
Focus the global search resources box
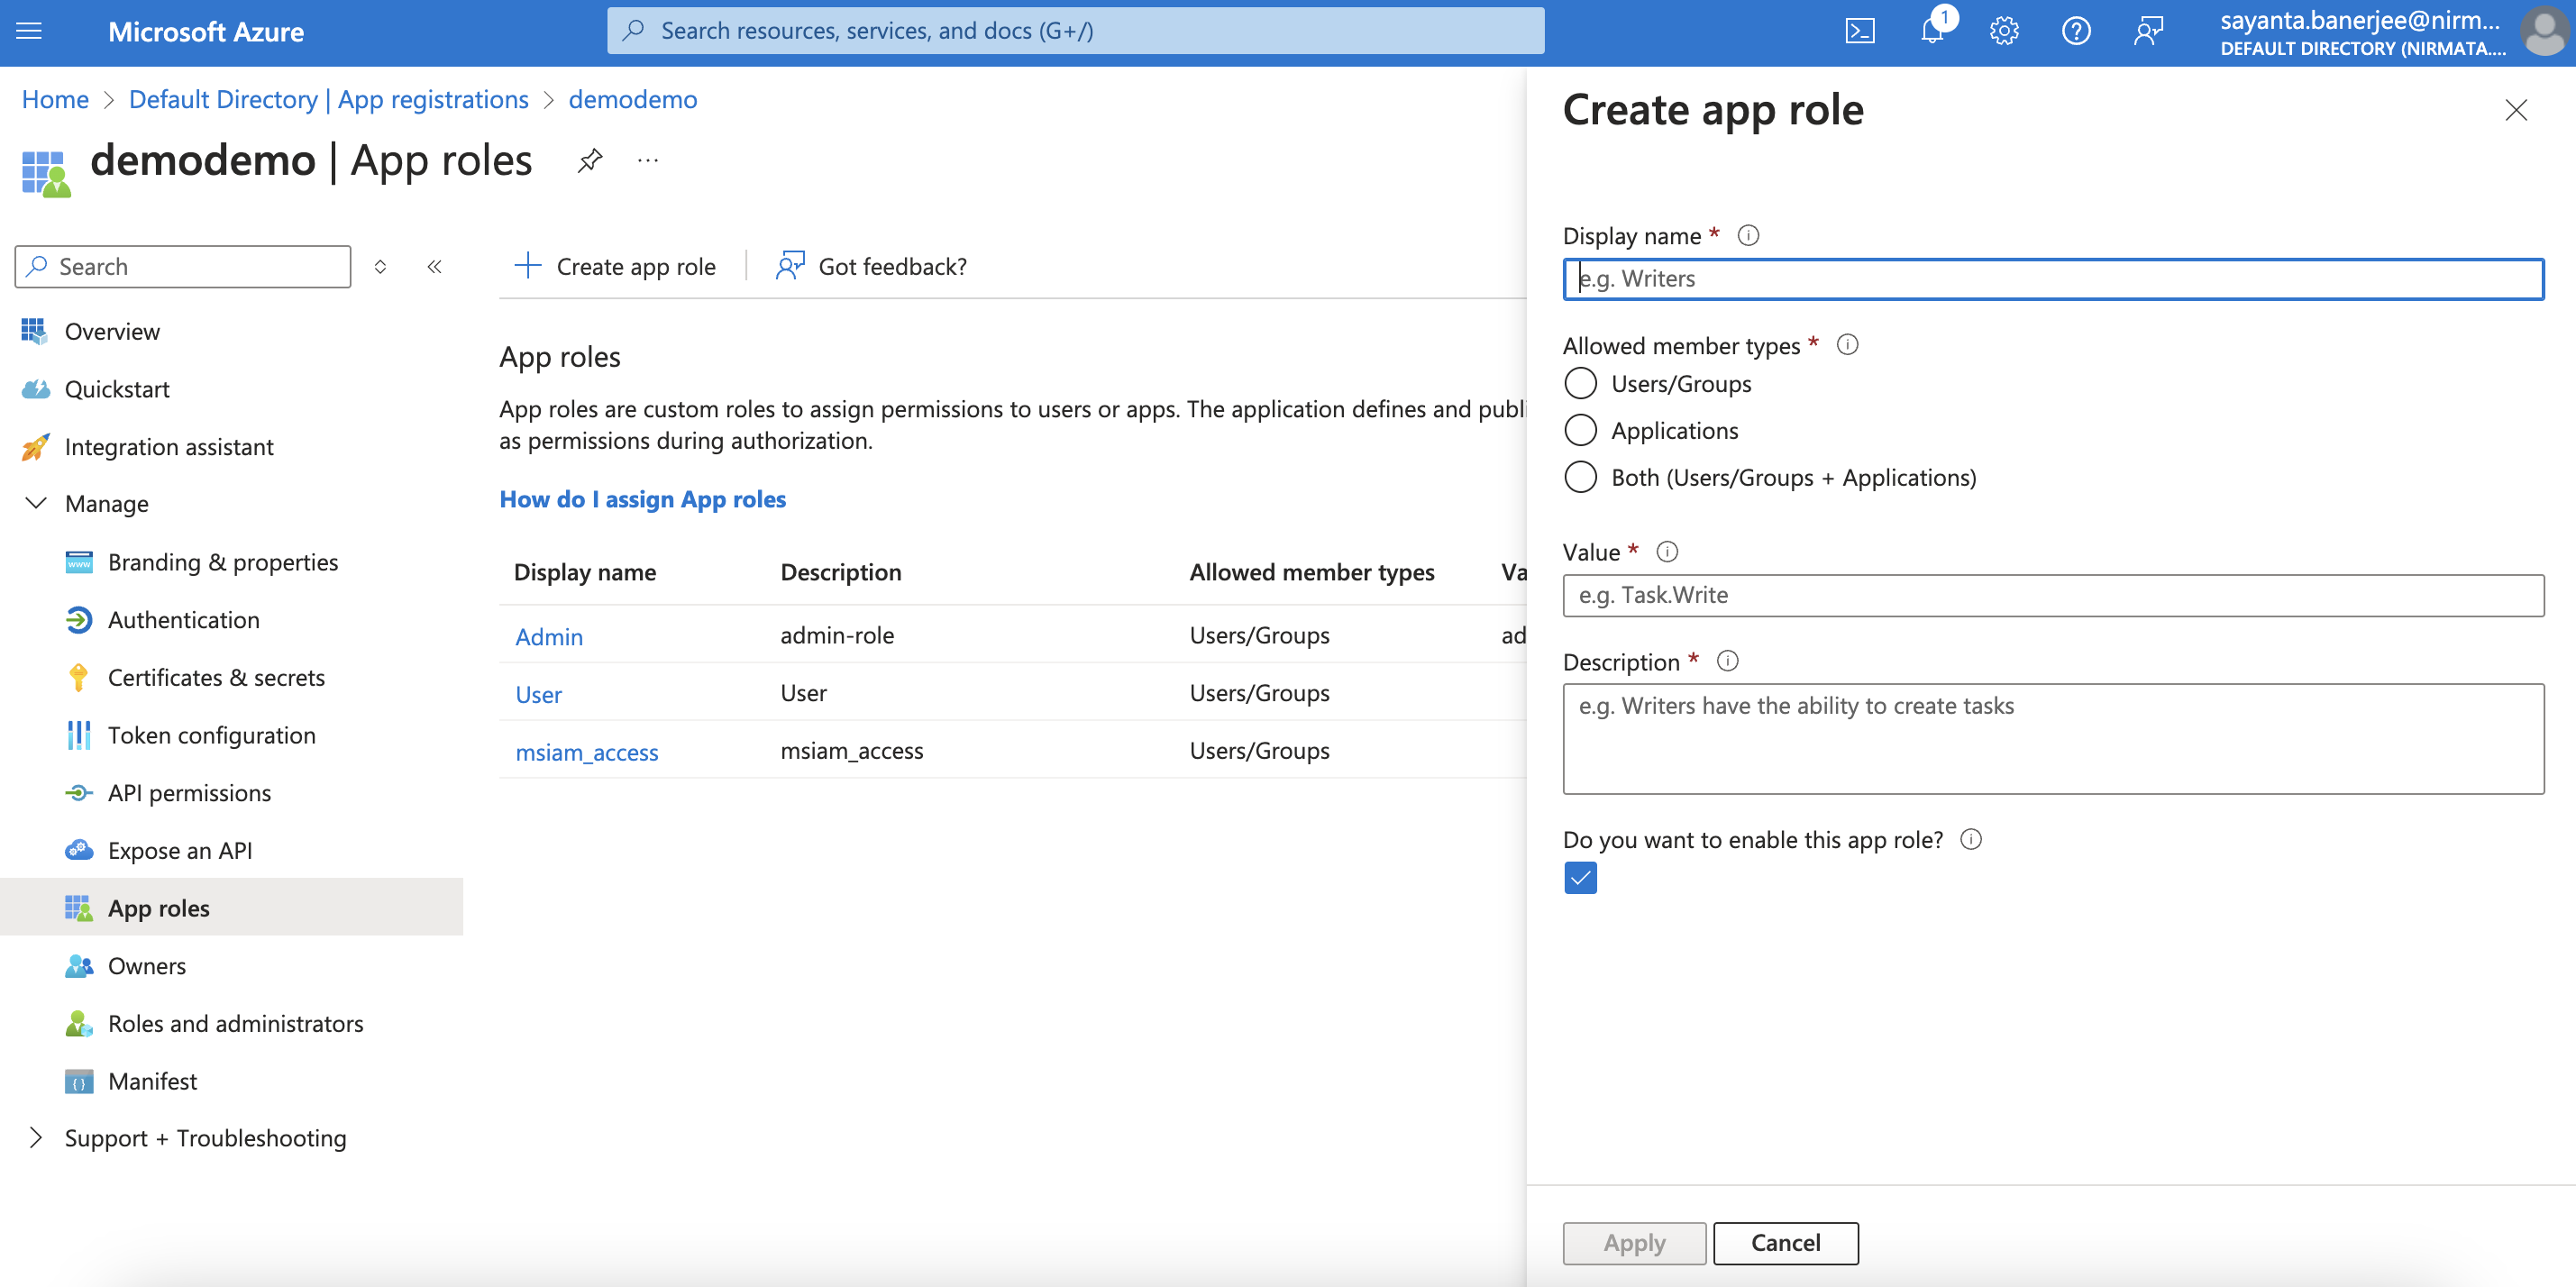click(1075, 31)
